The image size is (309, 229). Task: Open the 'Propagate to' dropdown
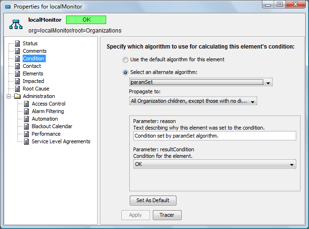pyautogui.click(x=193, y=101)
